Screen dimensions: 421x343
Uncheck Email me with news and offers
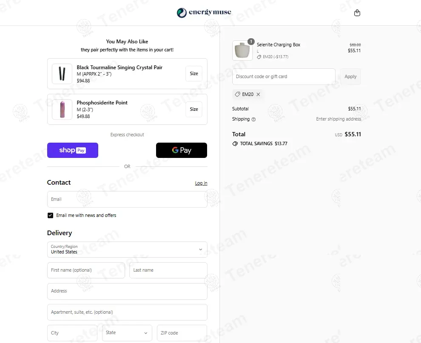[x=51, y=216]
